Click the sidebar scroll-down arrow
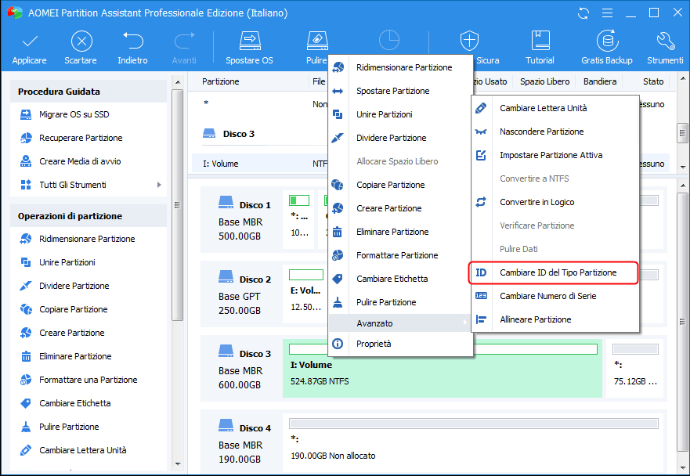690x476 pixels. point(178,464)
